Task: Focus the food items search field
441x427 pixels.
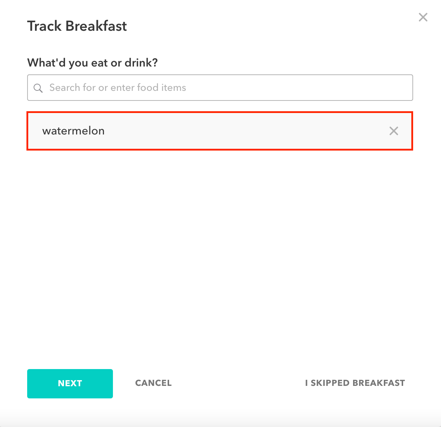Action: tap(220, 88)
